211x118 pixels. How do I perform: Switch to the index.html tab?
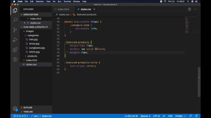[63, 9]
